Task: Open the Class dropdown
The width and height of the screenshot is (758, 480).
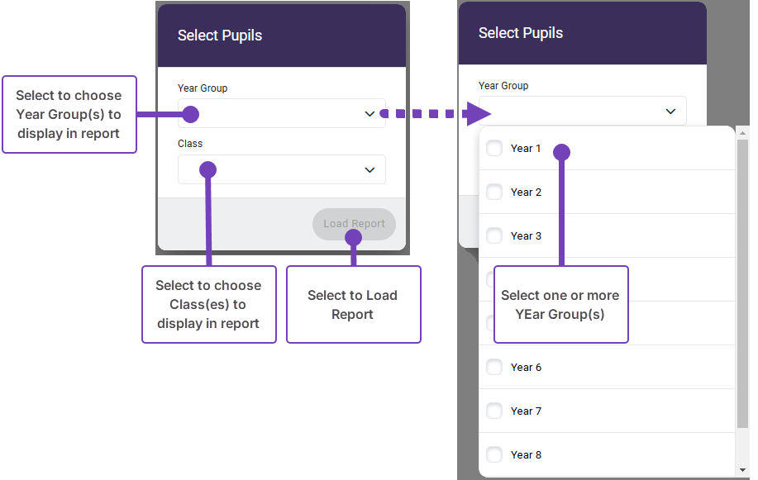Action: (x=281, y=169)
